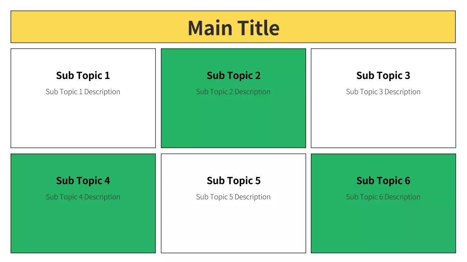The width and height of the screenshot is (467, 262).
Task: Select the "Sub Topic 6 Description" text
Action: coord(383,197)
